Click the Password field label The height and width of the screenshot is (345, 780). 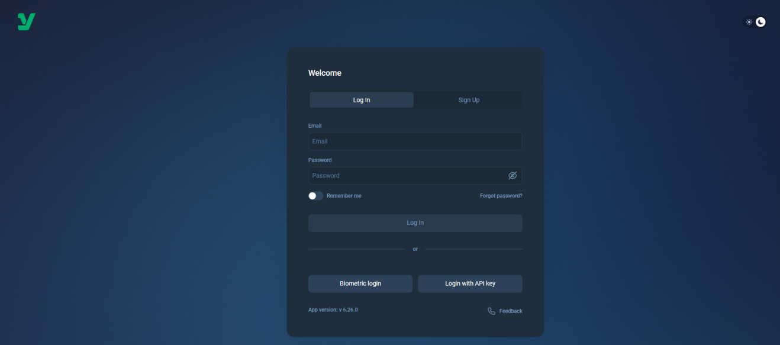click(x=320, y=160)
